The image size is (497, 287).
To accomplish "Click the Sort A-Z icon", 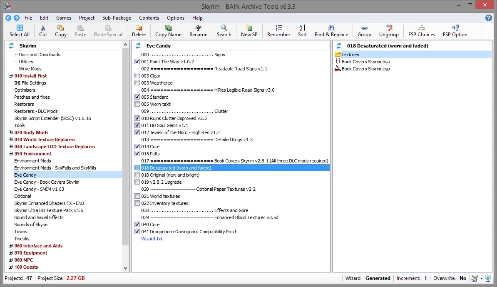I will click(x=302, y=28).
